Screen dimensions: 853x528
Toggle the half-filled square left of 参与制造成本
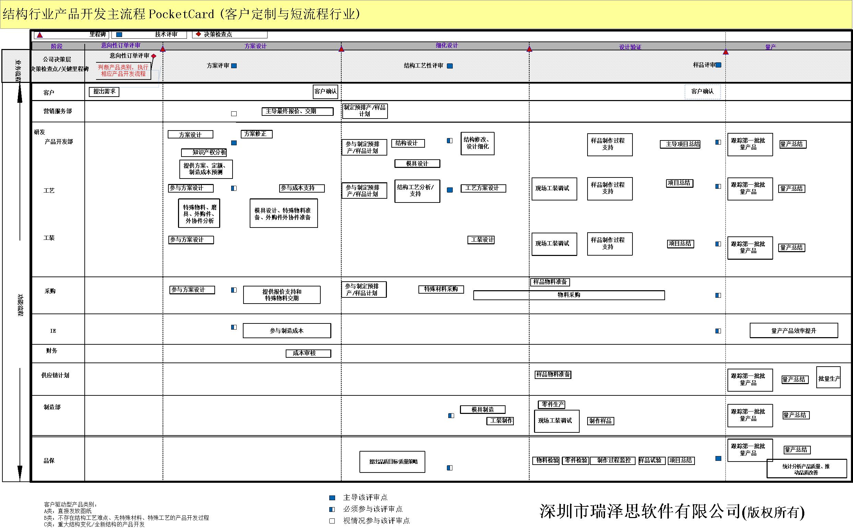point(234,327)
